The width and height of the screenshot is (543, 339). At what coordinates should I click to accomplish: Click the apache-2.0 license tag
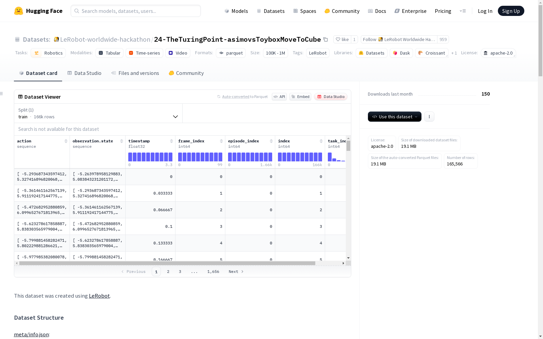coord(498,53)
